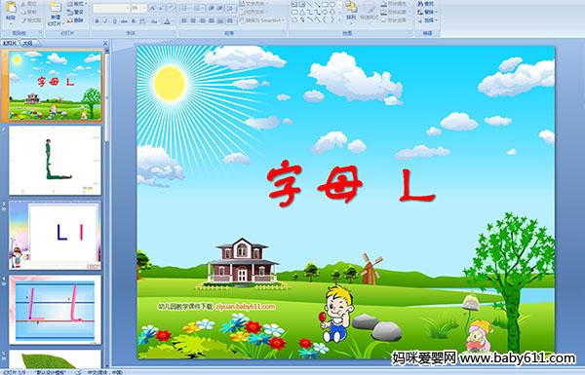Screen dimensions: 585x375
Task: Toggle underline formatting
Action: click(114, 21)
